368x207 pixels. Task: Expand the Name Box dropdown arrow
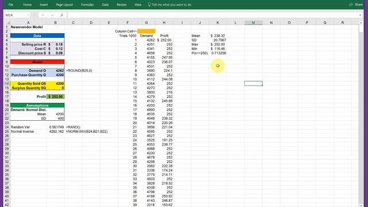point(28,15)
